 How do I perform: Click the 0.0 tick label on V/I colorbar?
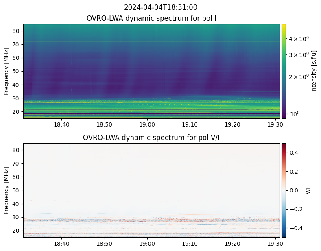(x=294, y=190)
